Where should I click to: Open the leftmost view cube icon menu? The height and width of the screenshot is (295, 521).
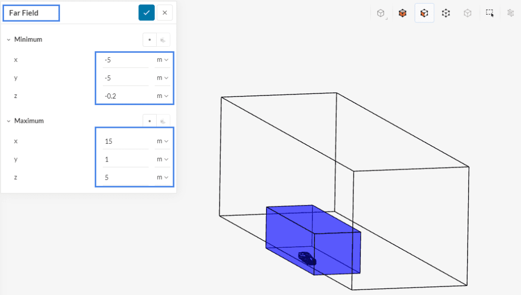381,13
